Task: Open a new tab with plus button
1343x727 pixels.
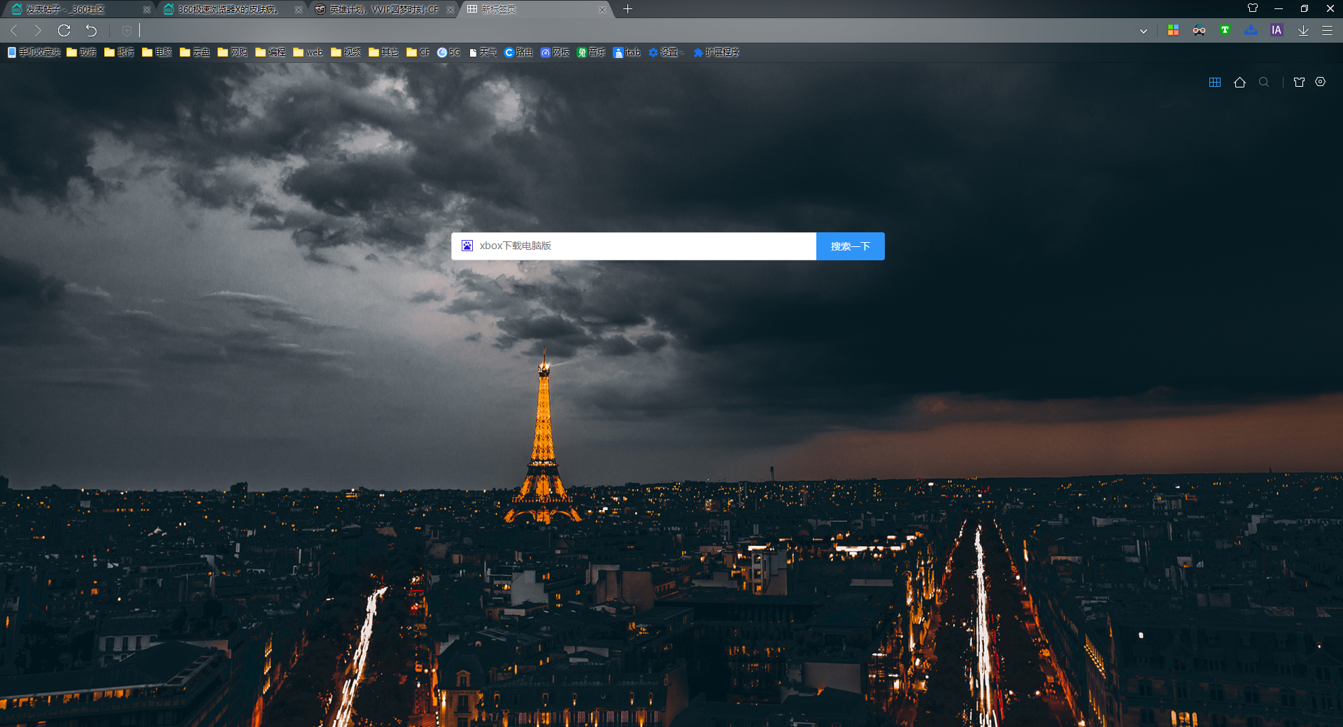Action: pyautogui.click(x=627, y=9)
